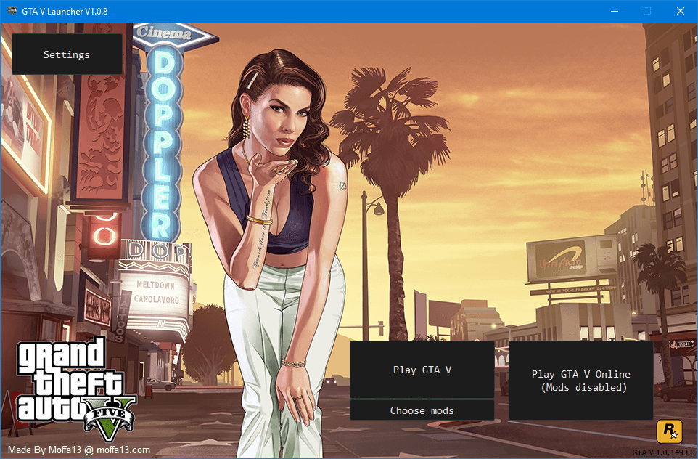Hit Play GTA V to start offline mode
The width and height of the screenshot is (698, 459).
coord(422,370)
